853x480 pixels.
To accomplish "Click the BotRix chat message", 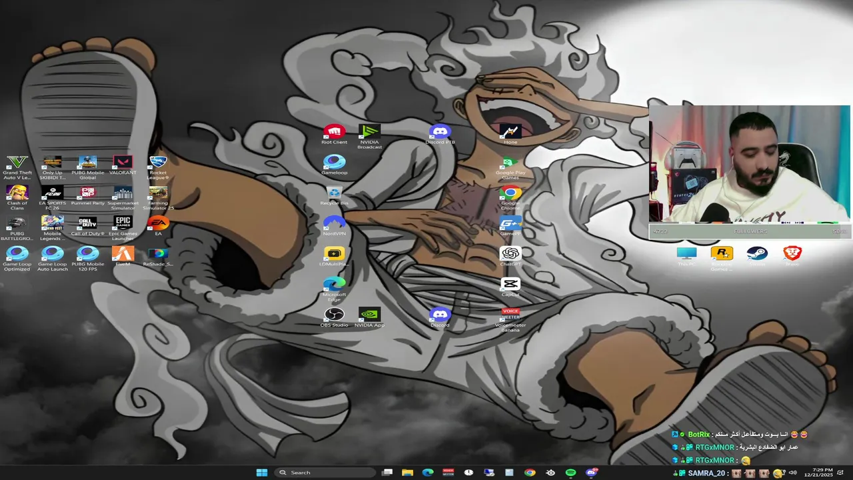I will [740, 435].
